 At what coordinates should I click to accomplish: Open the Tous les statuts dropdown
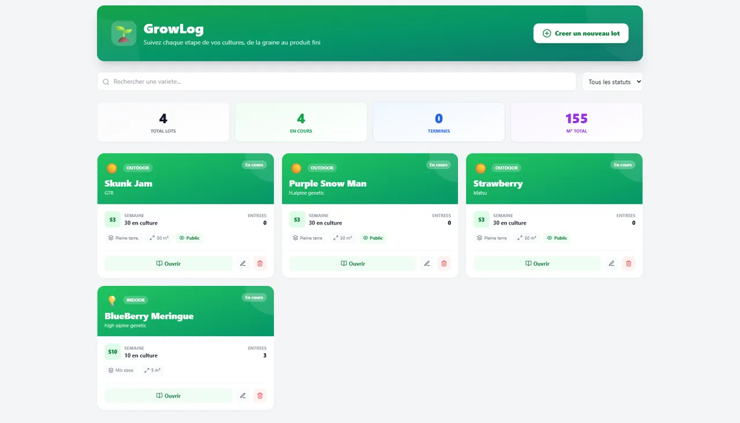612,82
